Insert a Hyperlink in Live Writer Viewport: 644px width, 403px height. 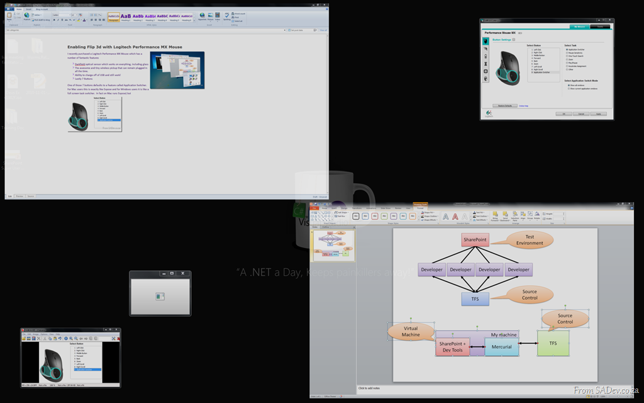pos(202,16)
